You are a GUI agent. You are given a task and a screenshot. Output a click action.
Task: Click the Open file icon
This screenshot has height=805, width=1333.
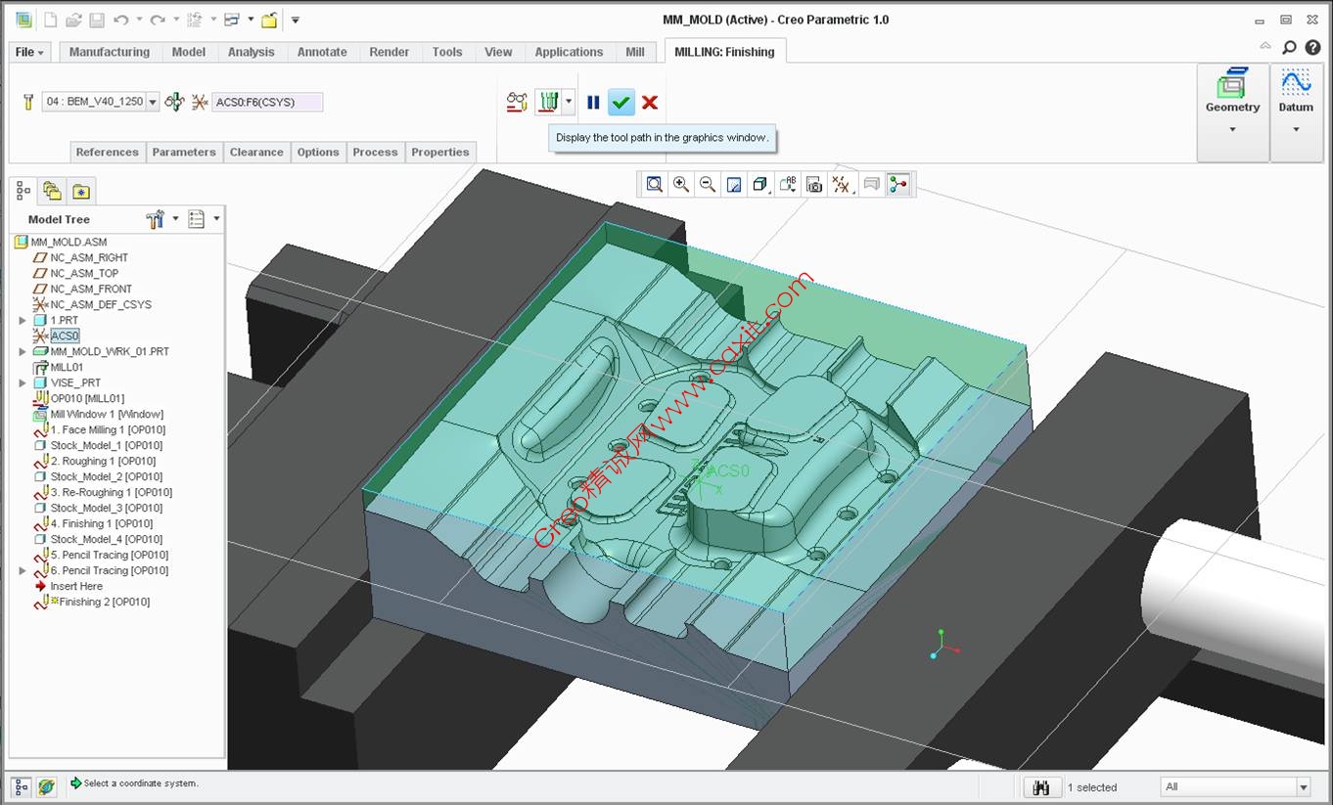point(73,20)
